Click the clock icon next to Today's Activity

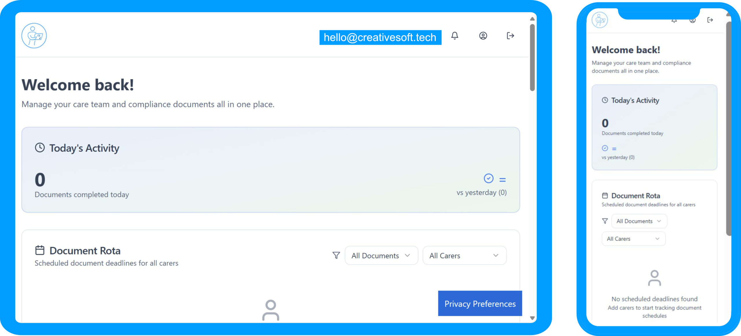[40, 147]
